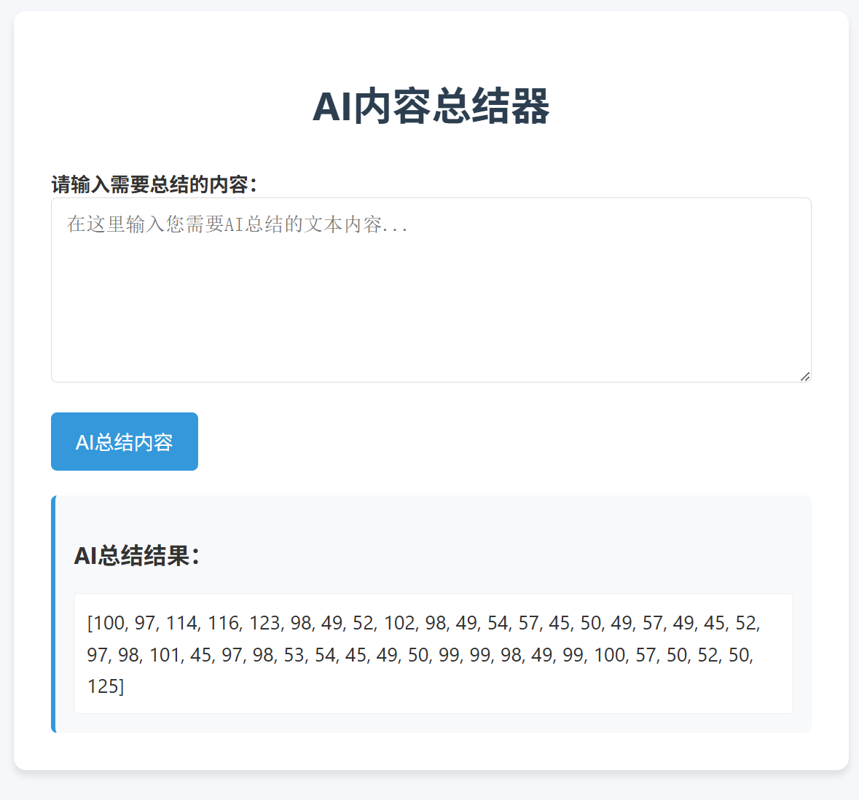Click the AI内容总结器 page title
Viewport: 859px width, 800px height.
pyautogui.click(x=431, y=106)
